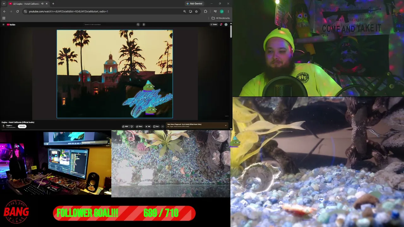404x227 pixels.
Task: Click the Ask button under the video
Action: (148, 126)
